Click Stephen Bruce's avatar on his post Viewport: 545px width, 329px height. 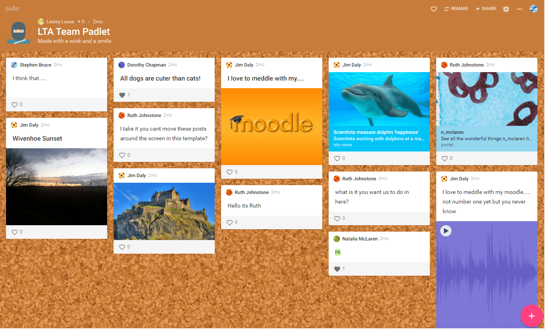coord(14,65)
